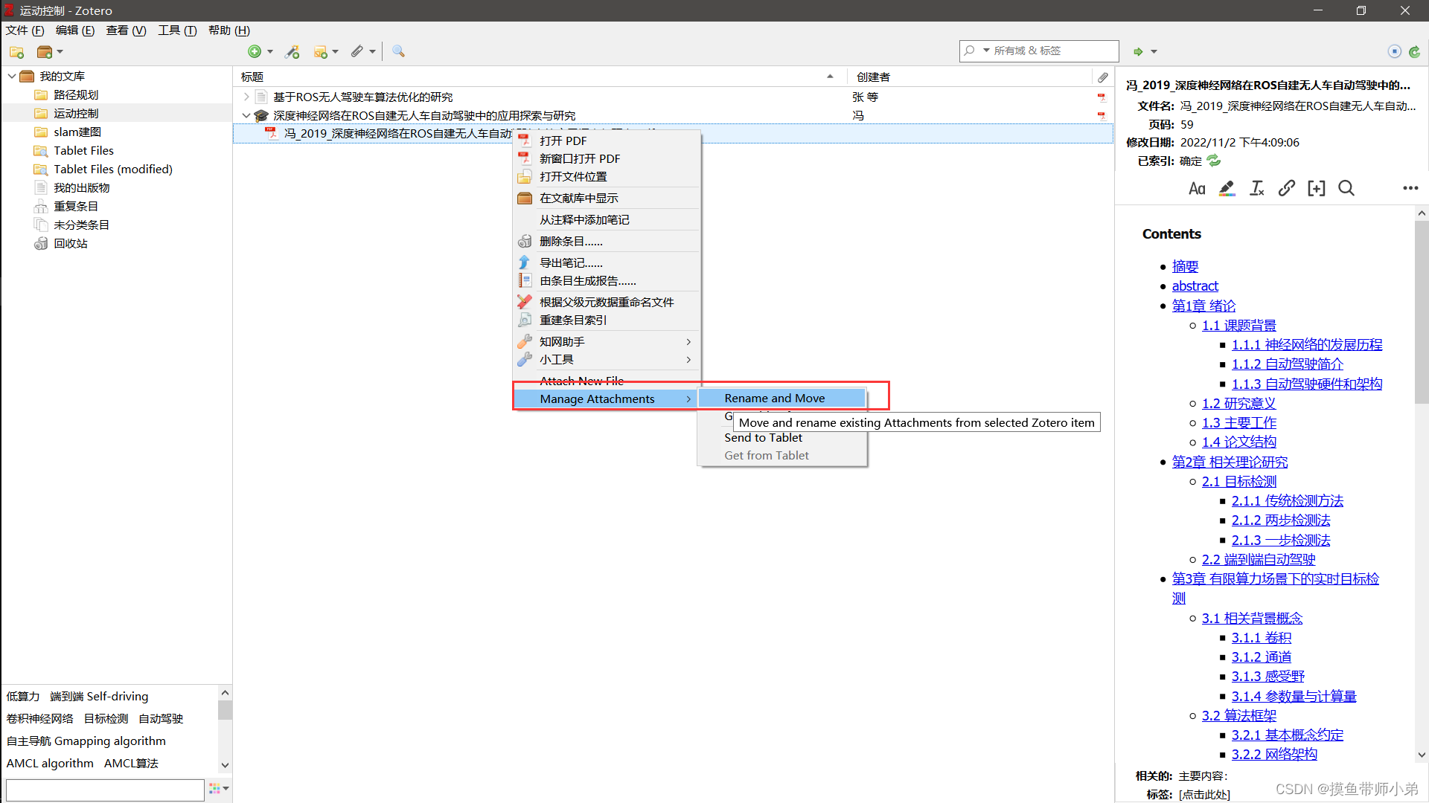Collapse the 深度神经网络 parent item
The height and width of the screenshot is (803, 1429).
(x=246, y=115)
